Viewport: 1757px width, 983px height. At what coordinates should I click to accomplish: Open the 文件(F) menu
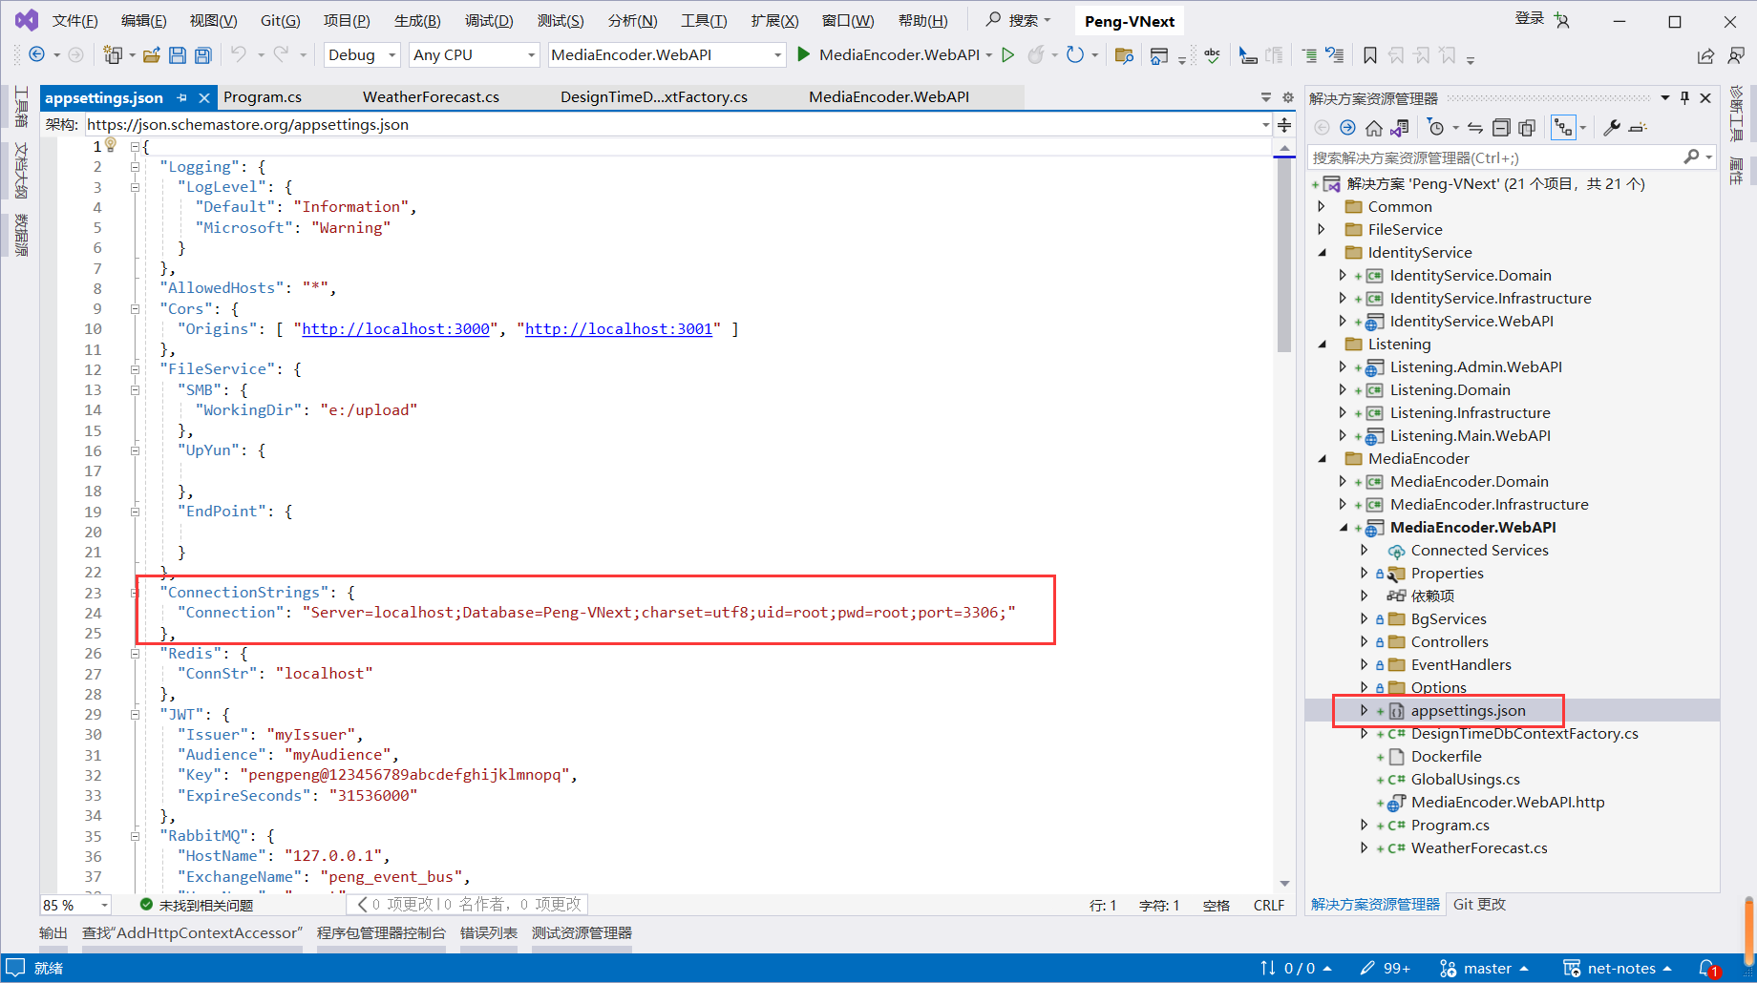(x=74, y=20)
